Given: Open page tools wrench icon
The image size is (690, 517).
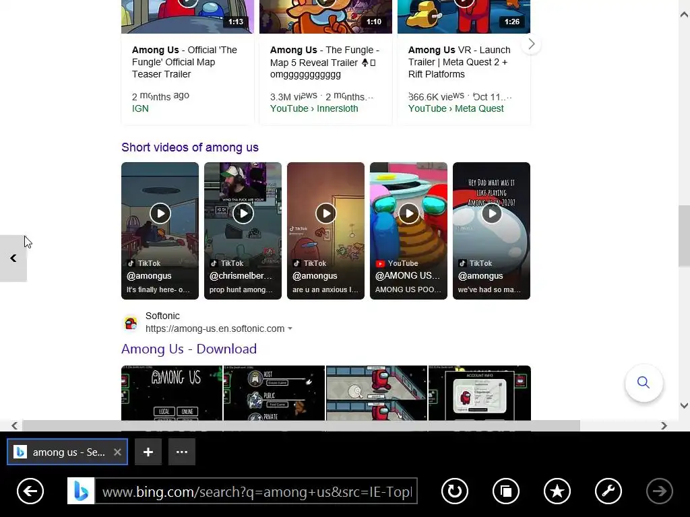Looking at the screenshot, I should [x=608, y=491].
